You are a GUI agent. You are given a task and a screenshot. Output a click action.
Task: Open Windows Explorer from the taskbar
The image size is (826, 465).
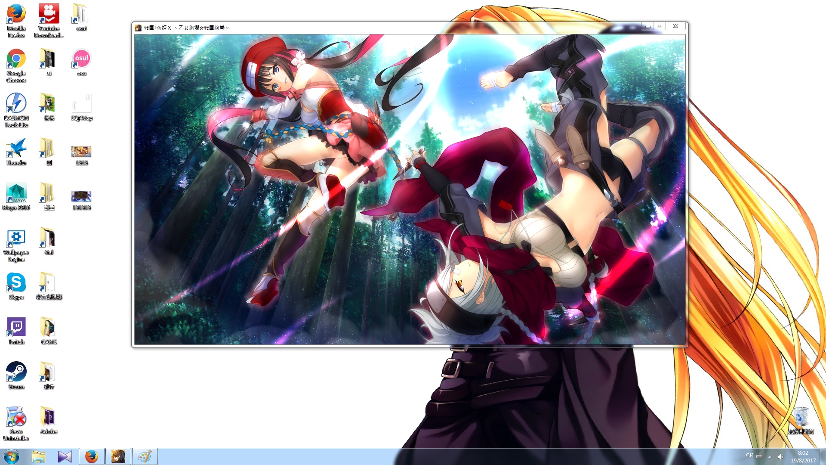point(38,456)
